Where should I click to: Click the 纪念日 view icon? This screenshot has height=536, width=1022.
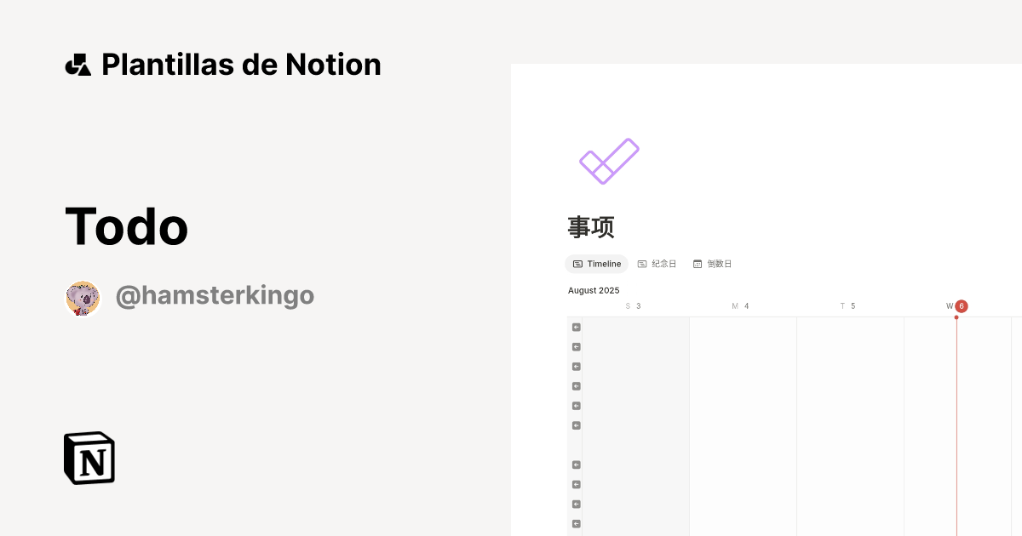(641, 264)
